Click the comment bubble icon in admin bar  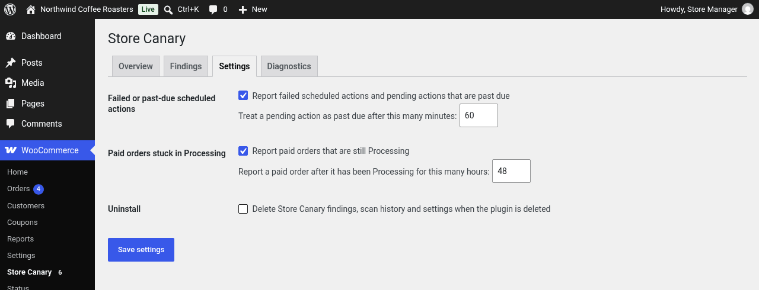coord(213,10)
